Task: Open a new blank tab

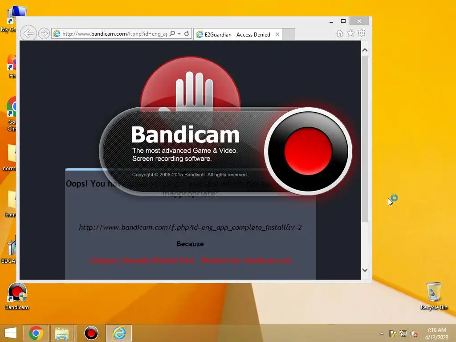Action: (x=289, y=34)
